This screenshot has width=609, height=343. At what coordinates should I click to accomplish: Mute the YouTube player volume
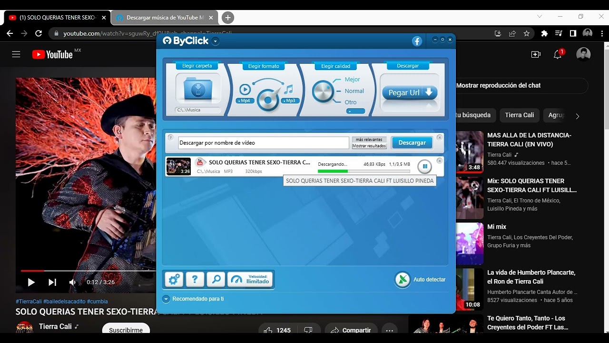pyautogui.click(x=72, y=282)
